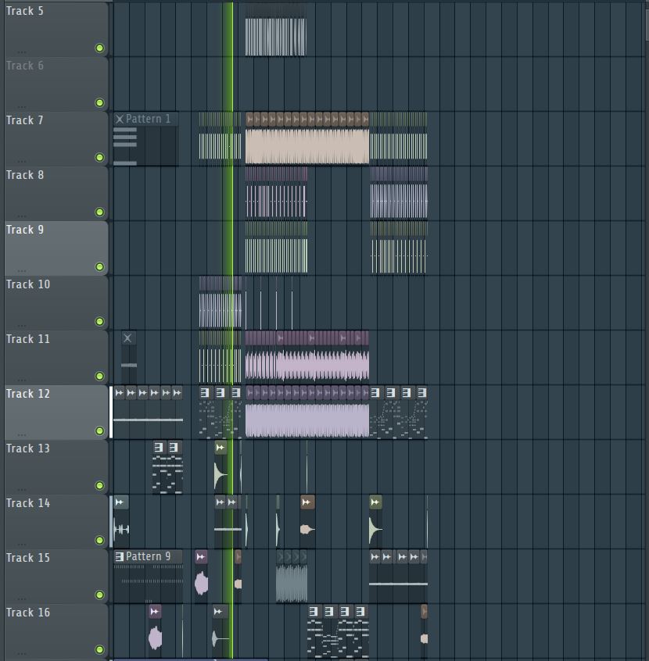This screenshot has width=649, height=661.
Task: Click the audio icon of the beige Track 14 clip
Action: coord(307,502)
